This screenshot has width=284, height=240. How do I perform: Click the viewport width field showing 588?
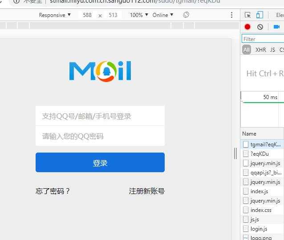click(x=87, y=15)
